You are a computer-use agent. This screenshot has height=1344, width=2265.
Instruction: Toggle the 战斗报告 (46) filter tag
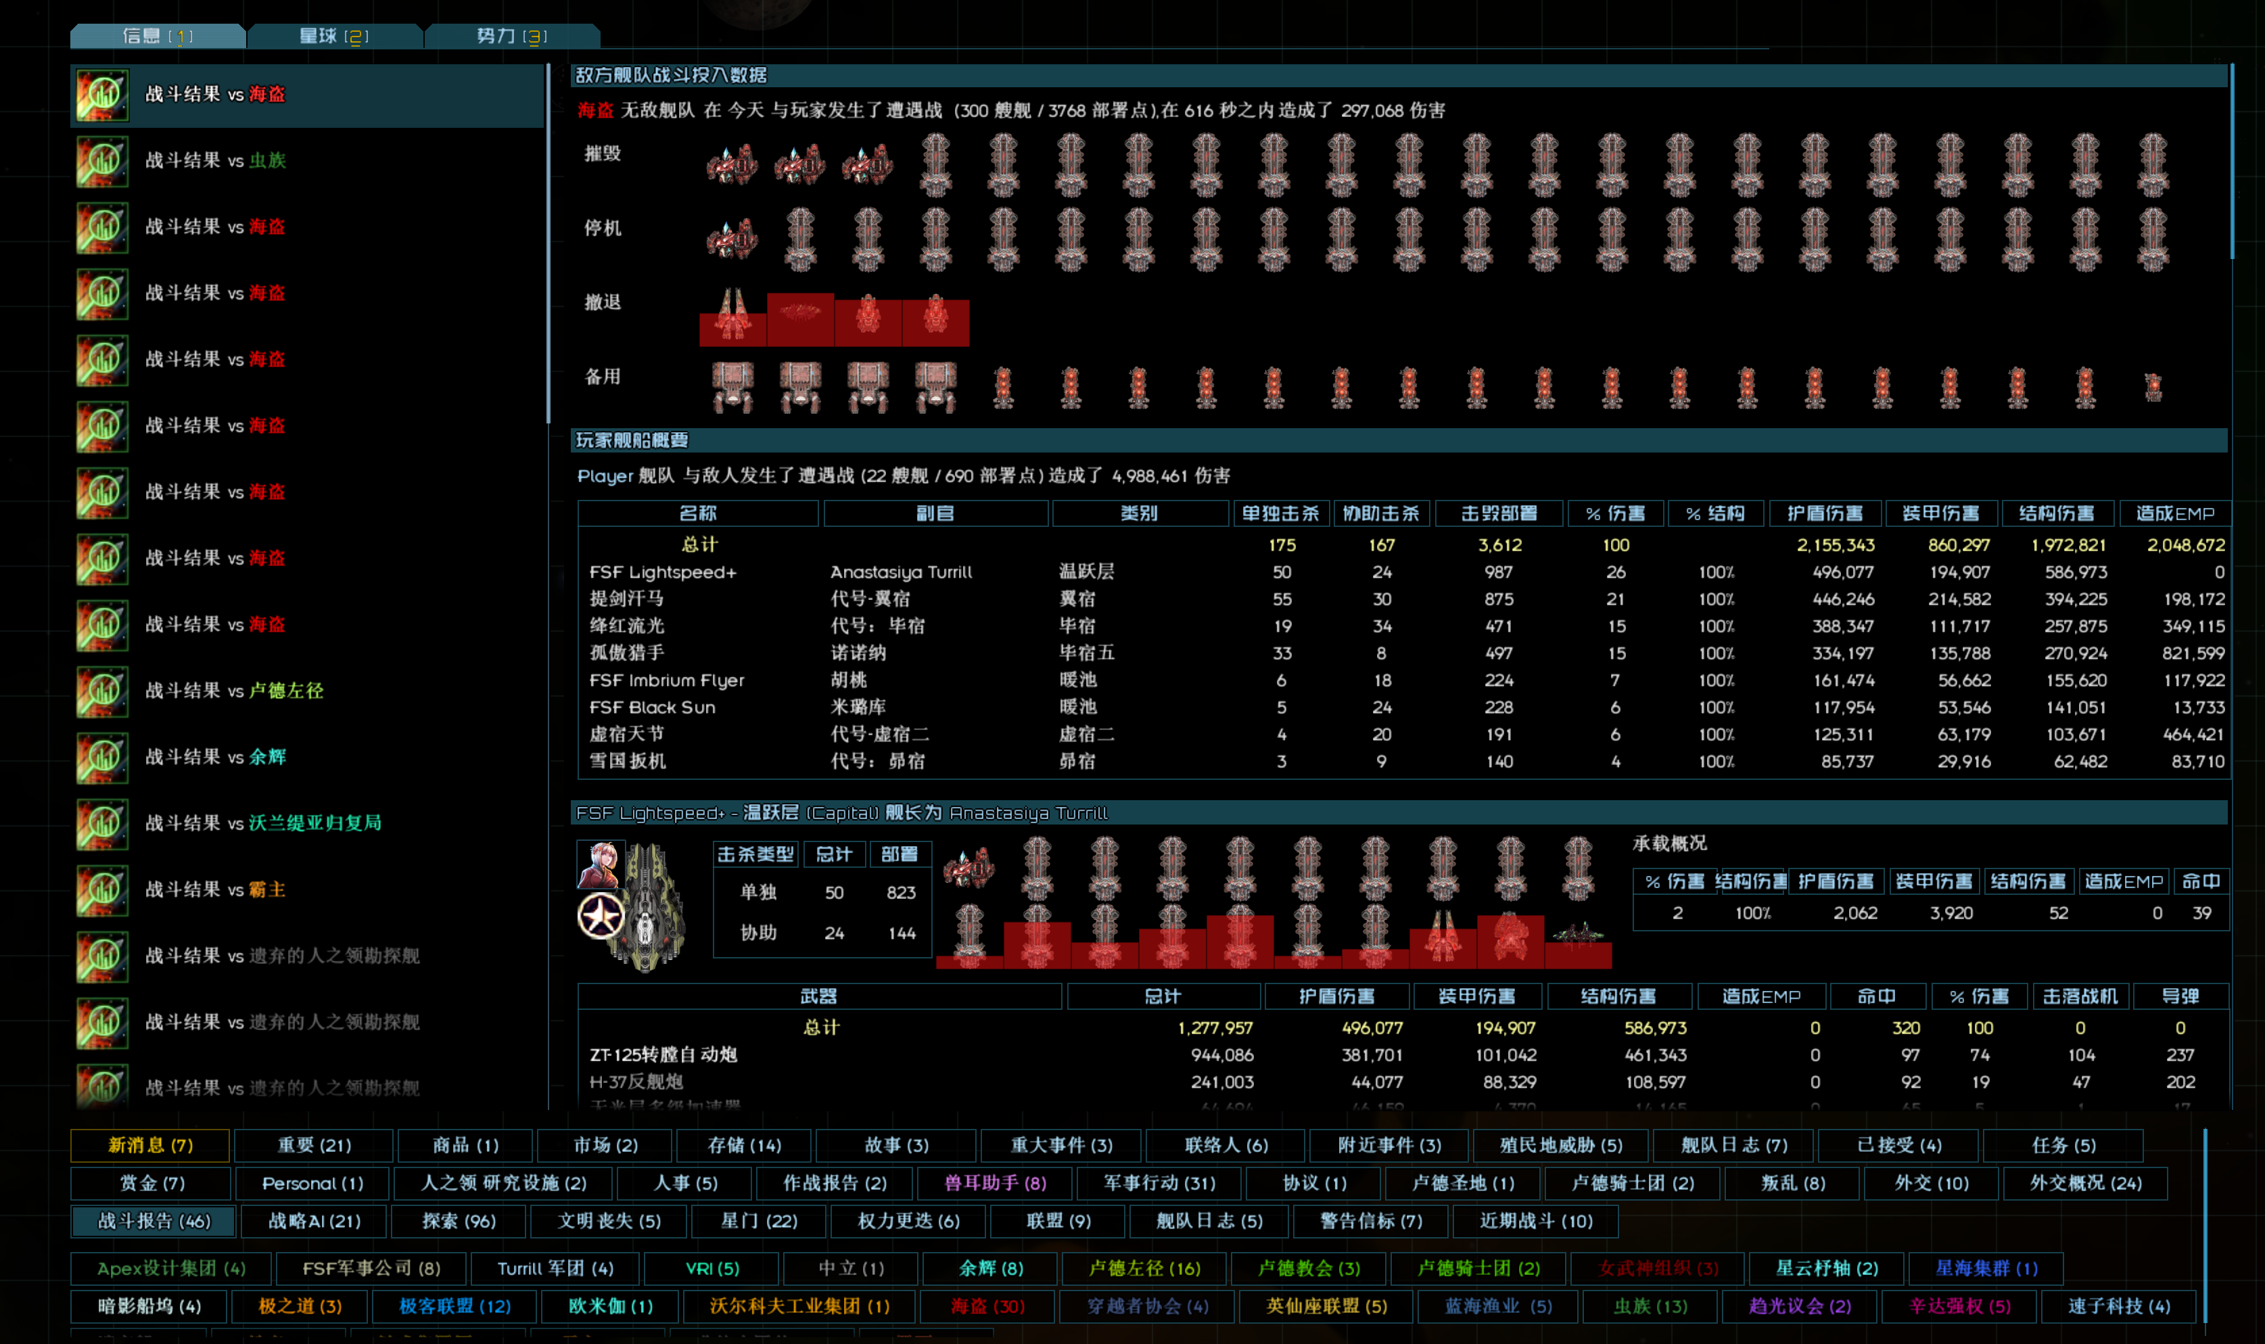(x=154, y=1221)
